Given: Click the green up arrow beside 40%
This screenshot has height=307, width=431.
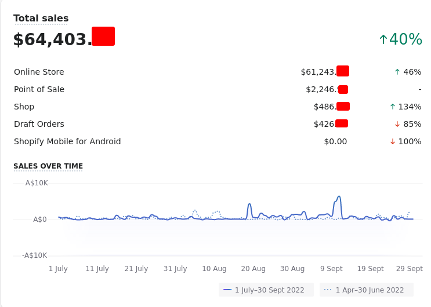Looking at the screenshot, I should click(x=383, y=39).
